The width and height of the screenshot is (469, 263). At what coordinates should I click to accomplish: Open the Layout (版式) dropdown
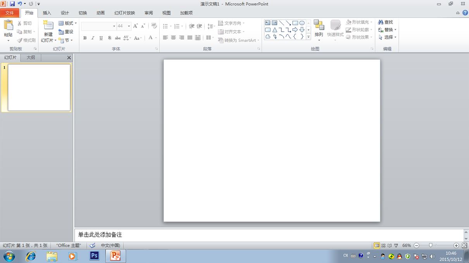pos(67,23)
